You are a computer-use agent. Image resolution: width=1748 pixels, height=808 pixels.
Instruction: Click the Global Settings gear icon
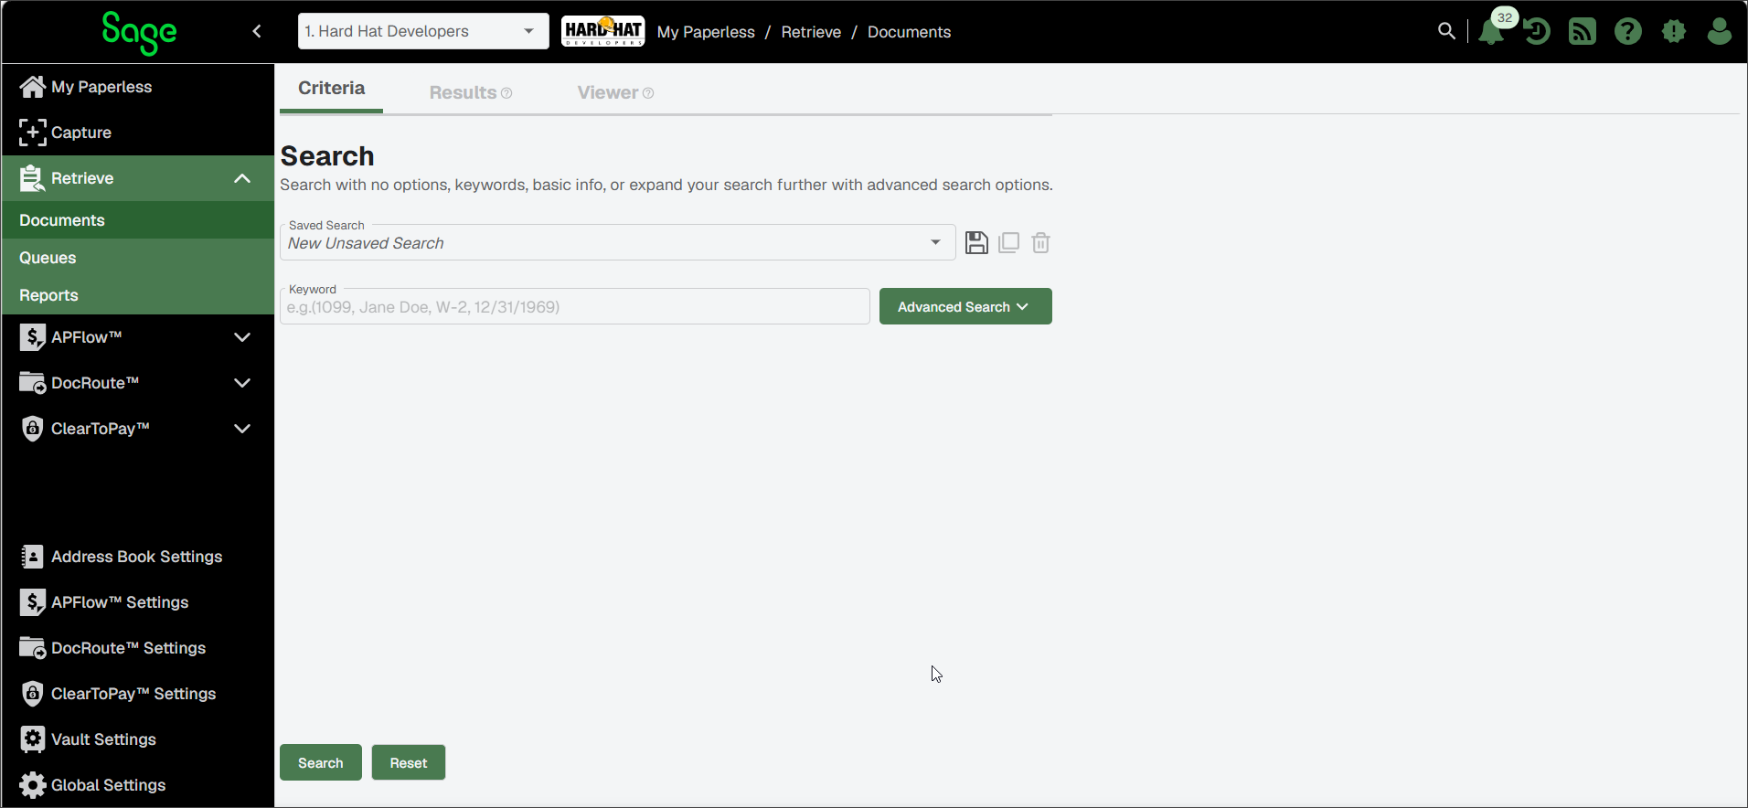tap(32, 785)
